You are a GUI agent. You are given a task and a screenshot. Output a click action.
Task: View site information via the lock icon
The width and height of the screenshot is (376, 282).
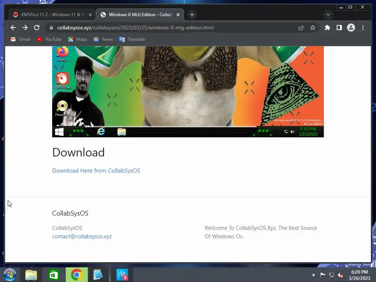coord(51,28)
